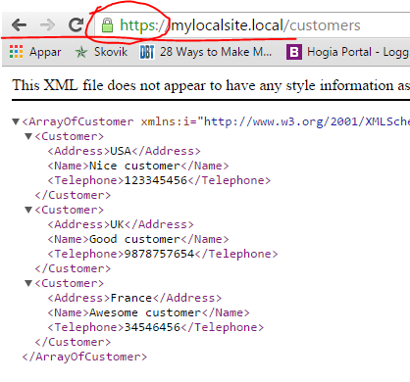Collapse the ArrayOfCustomer root node

16,121
